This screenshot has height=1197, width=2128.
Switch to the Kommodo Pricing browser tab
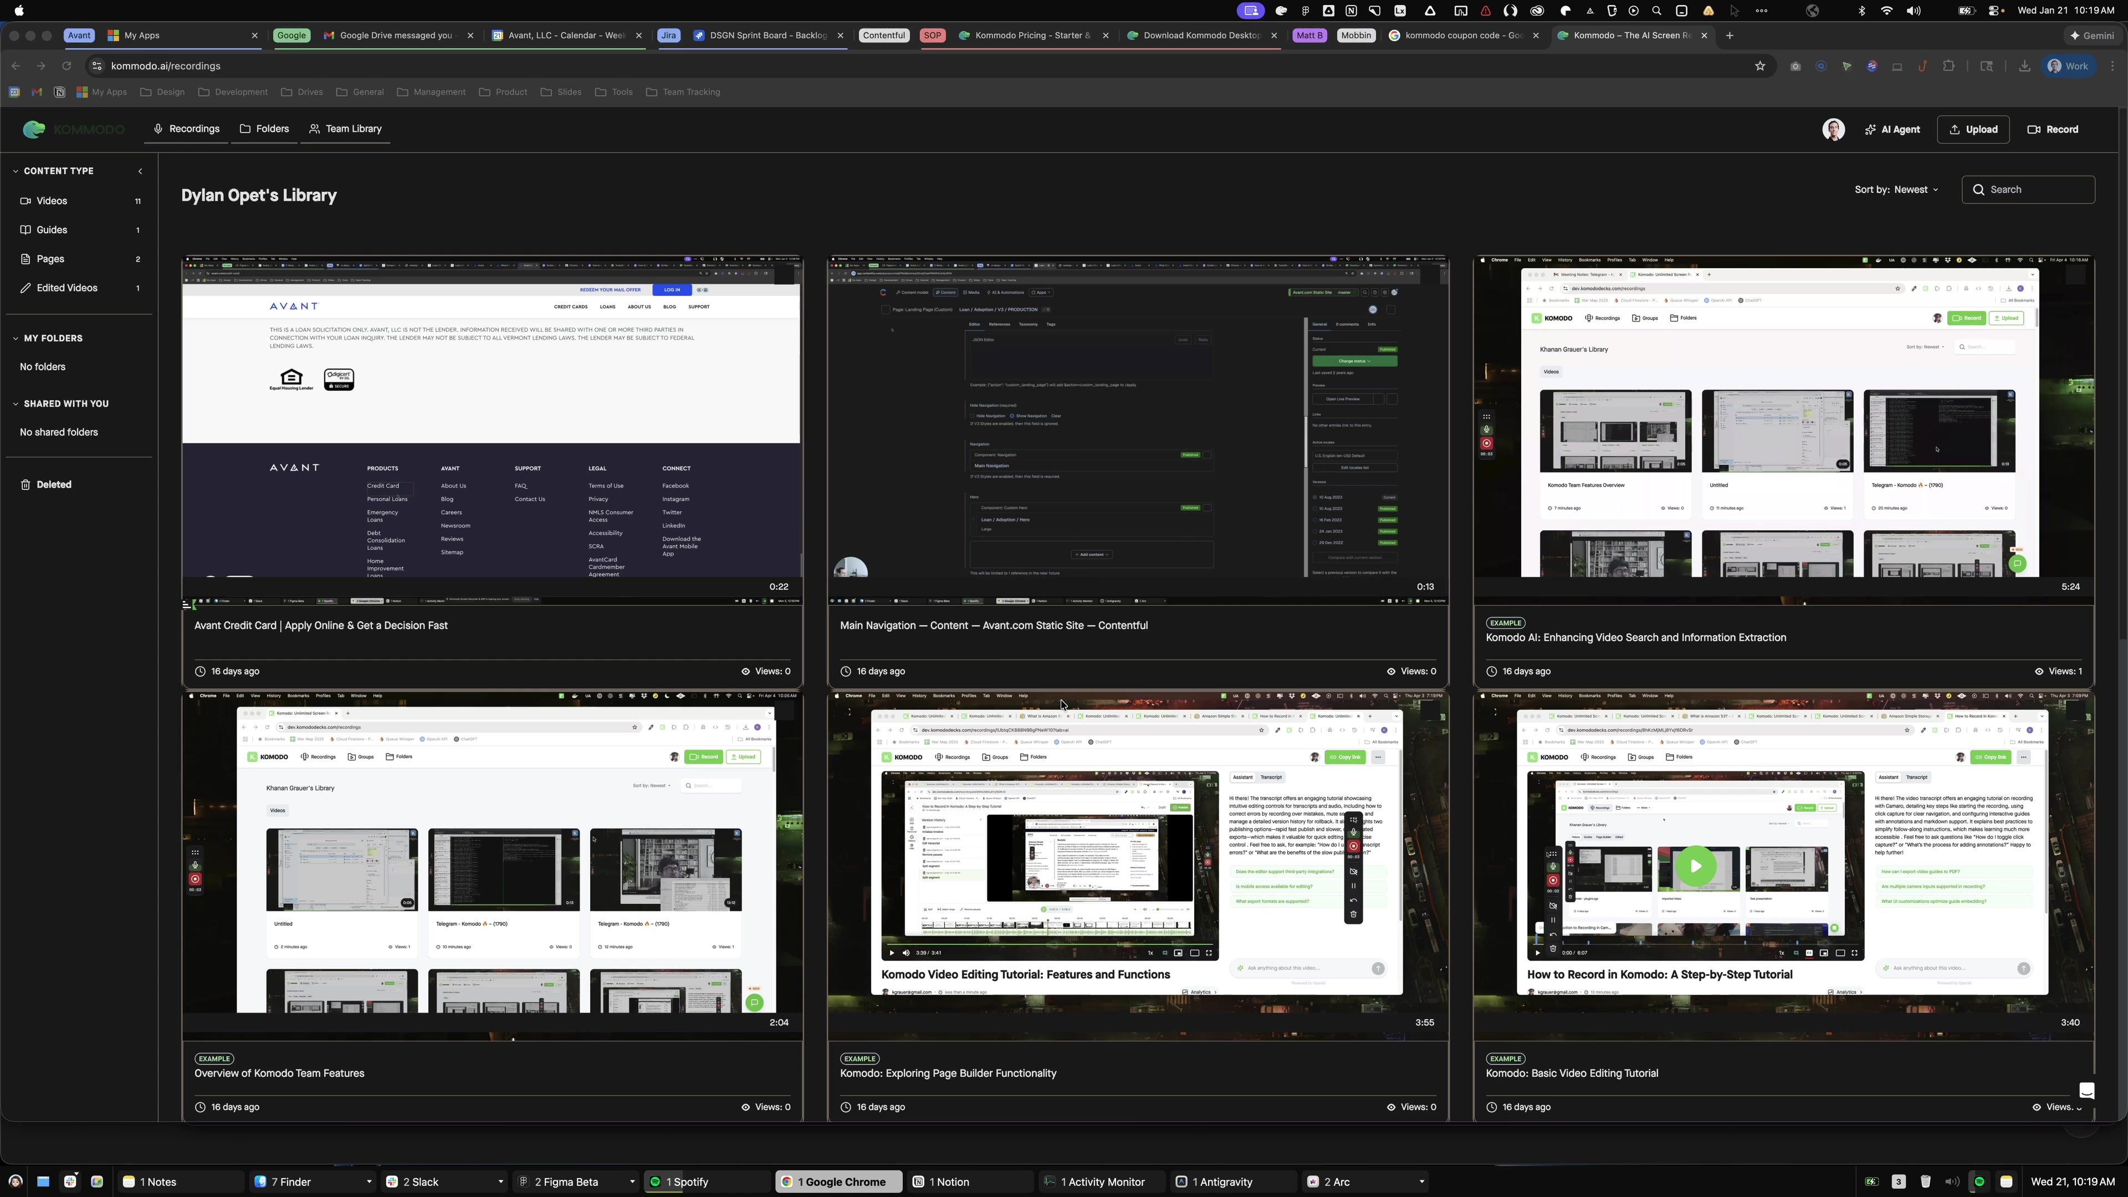point(1032,35)
